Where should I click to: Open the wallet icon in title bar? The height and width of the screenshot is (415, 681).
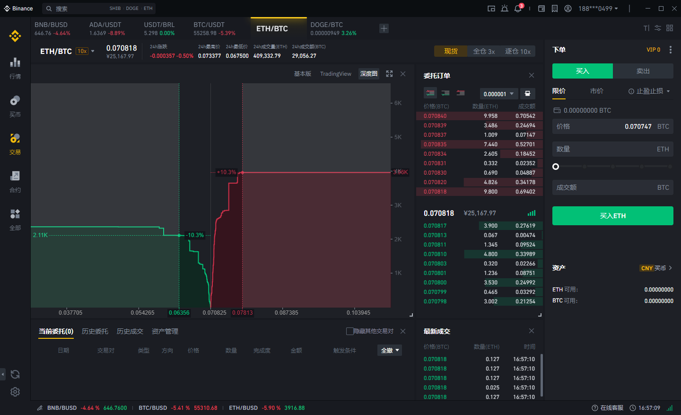click(x=541, y=9)
